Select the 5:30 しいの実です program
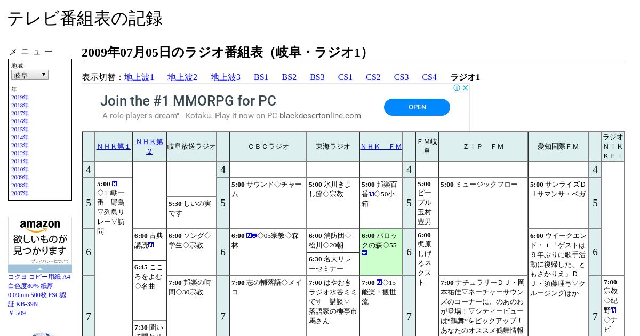Viewport: 640px width, 336px height. [x=191, y=213]
